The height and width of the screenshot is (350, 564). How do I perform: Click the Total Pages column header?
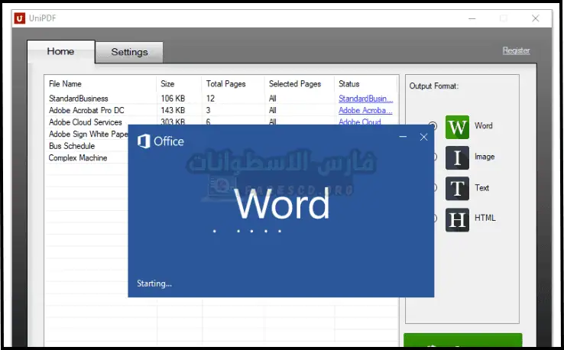(x=225, y=84)
